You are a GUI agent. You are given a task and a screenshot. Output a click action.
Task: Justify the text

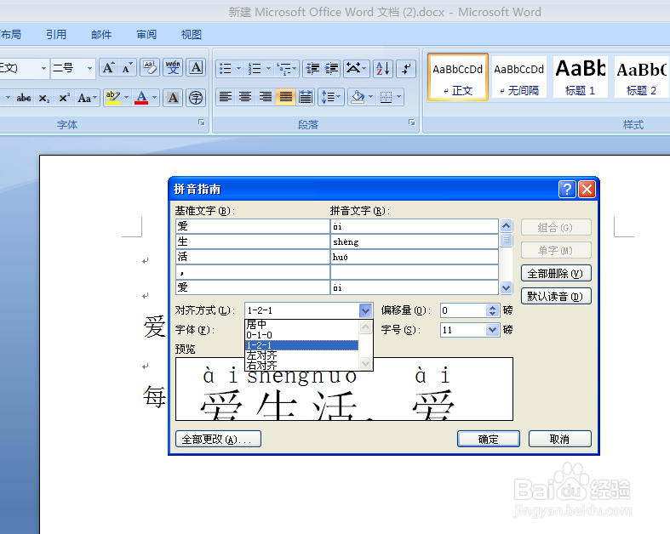[285, 97]
